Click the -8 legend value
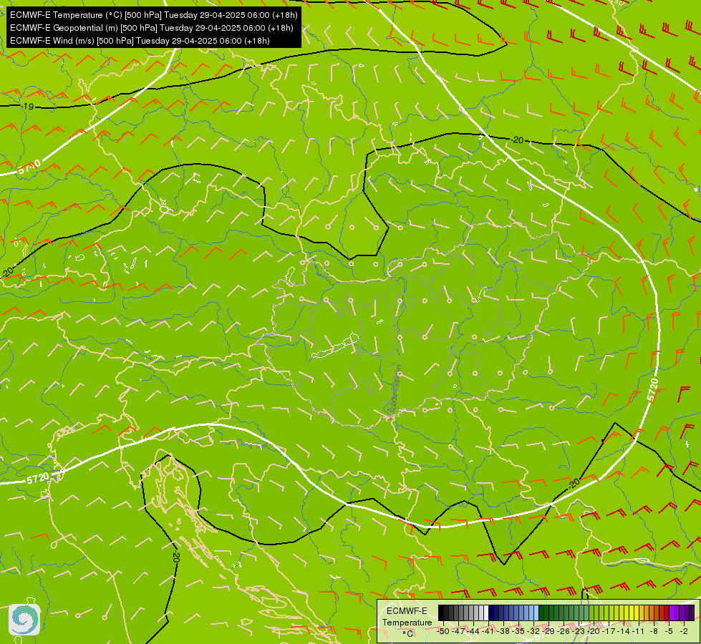Screen dimensions: 701x644 pos(654,631)
